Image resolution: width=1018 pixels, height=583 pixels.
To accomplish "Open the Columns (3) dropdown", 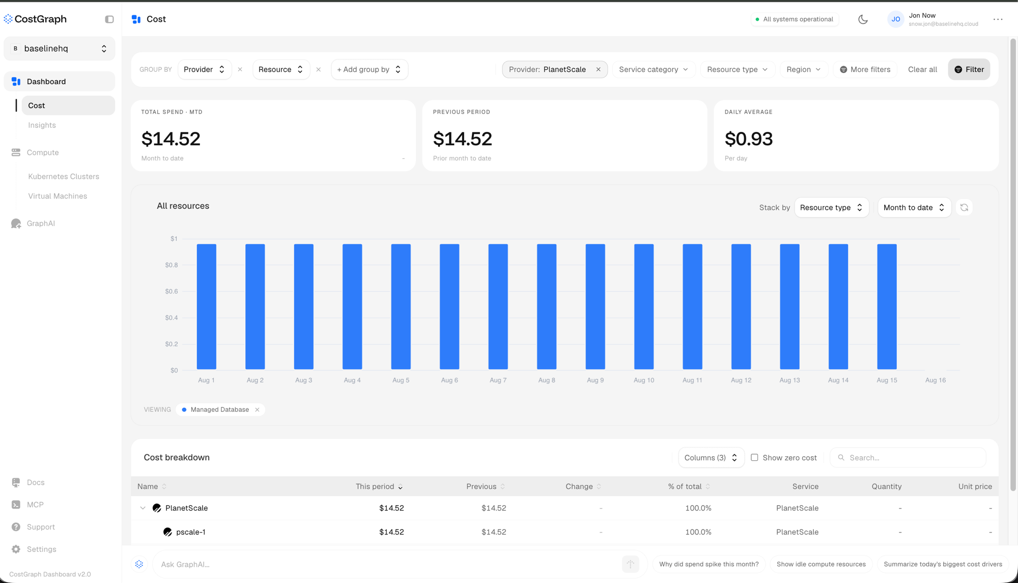I will (x=711, y=458).
